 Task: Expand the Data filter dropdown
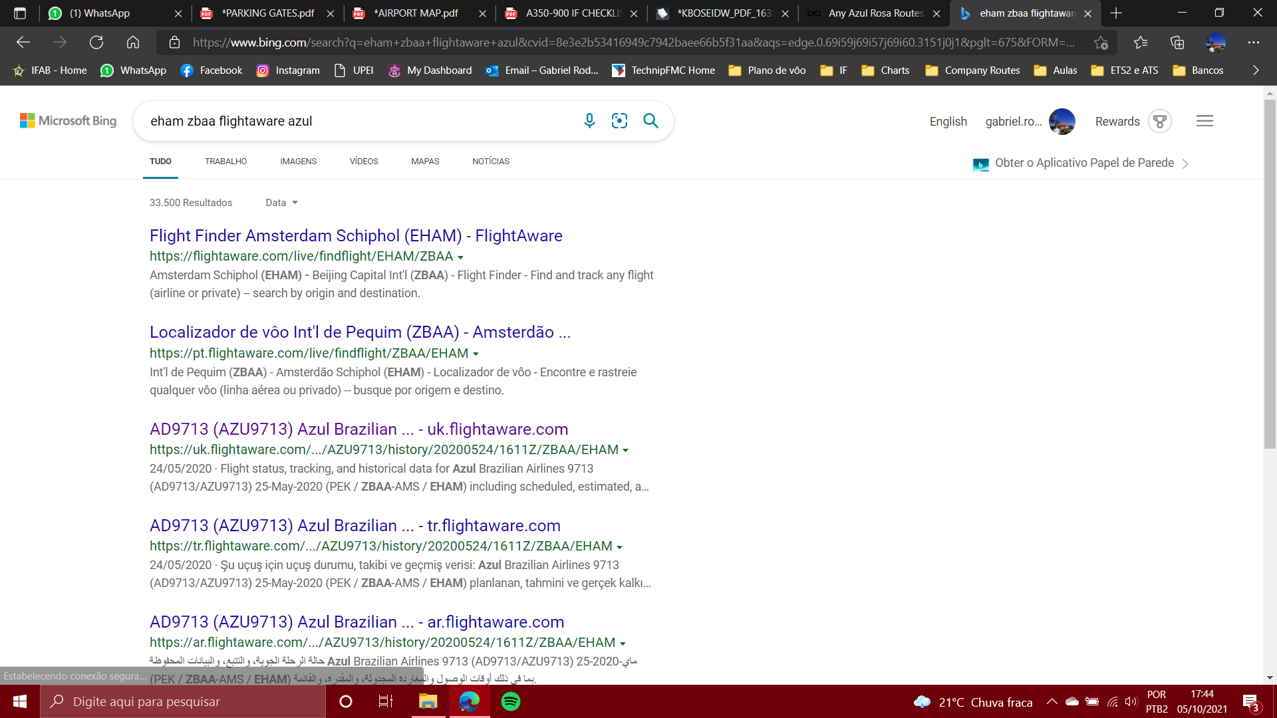point(282,203)
